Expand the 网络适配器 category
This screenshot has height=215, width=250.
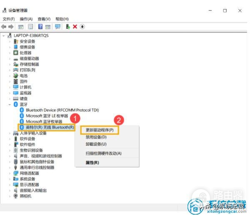tap(10, 173)
